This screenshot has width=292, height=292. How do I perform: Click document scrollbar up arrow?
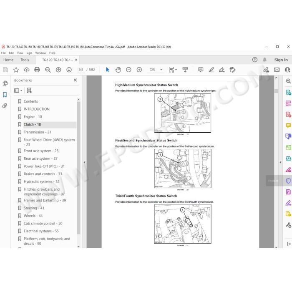pyautogui.click(x=276, y=78)
